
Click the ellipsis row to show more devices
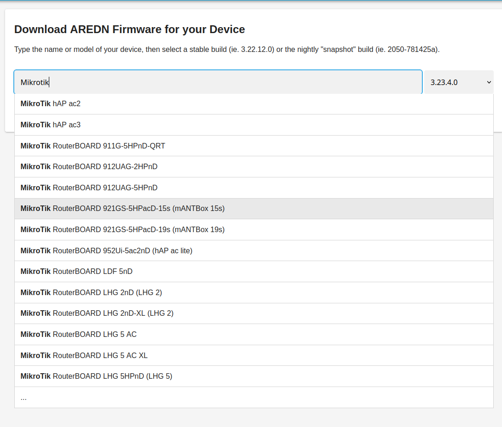pyautogui.click(x=23, y=397)
